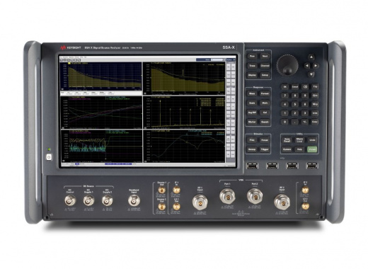Hit the Enter key on the keypad
Screen dimensions: 368x269
point(315,122)
